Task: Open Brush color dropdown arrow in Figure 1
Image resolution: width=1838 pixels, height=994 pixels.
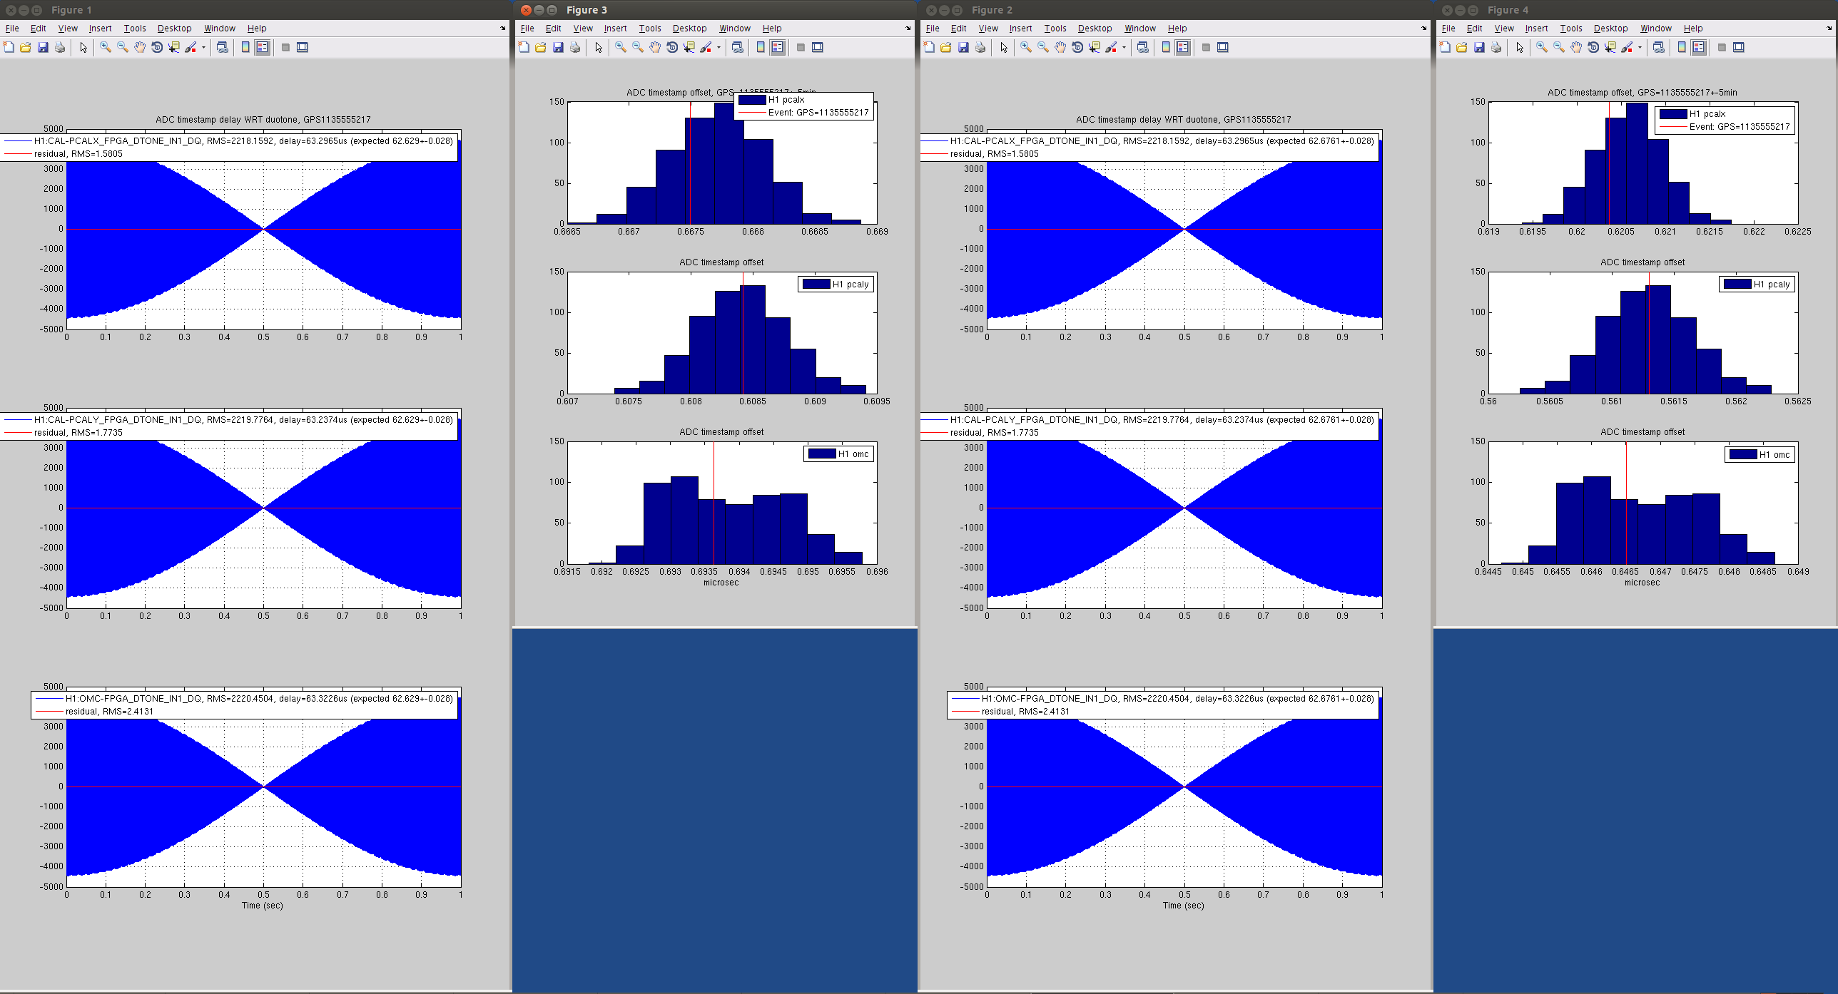Action: (x=203, y=48)
